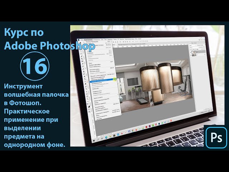Click the Photoshop icon in the taskbar
This screenshot has height=172, width=229.
[159, 124]
